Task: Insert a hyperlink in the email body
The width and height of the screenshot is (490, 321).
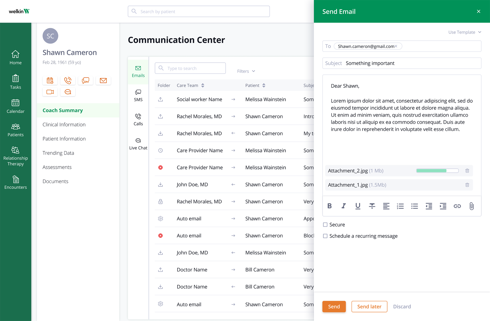Action: pyautogui.click(x=457, y=206)
